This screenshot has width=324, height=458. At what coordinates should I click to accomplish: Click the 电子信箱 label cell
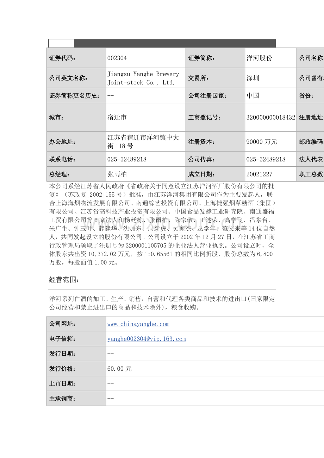pos(76,339)
